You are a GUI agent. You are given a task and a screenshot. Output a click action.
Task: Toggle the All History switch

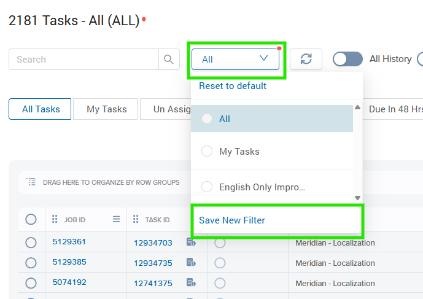[x=347, y=59]
